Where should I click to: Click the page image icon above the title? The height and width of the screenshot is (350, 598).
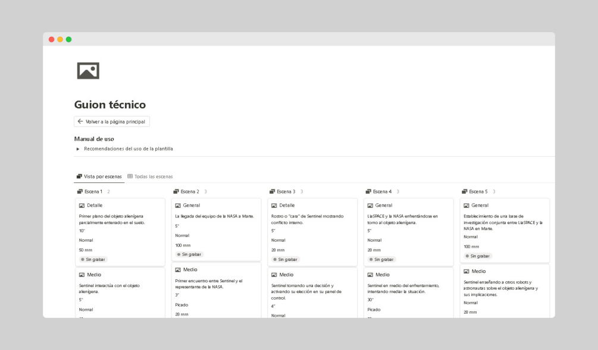point(88,71)
